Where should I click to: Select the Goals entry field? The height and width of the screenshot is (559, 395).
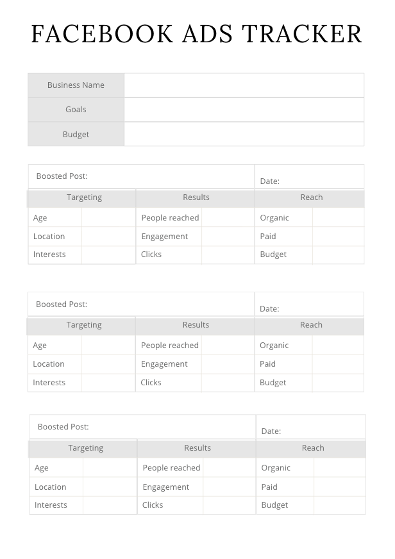[244, 110]
